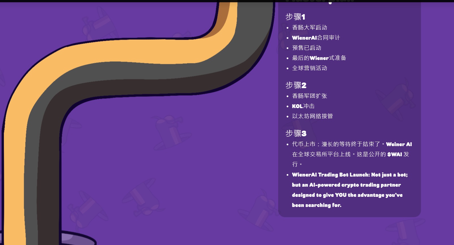
Task: Select the 香肠军团扩张 bullet text
Action: [310, 96]
